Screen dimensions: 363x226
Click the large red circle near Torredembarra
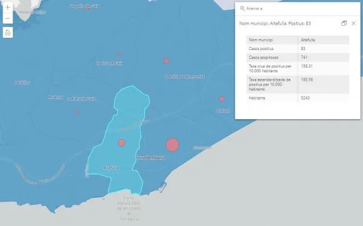point(172,145)
